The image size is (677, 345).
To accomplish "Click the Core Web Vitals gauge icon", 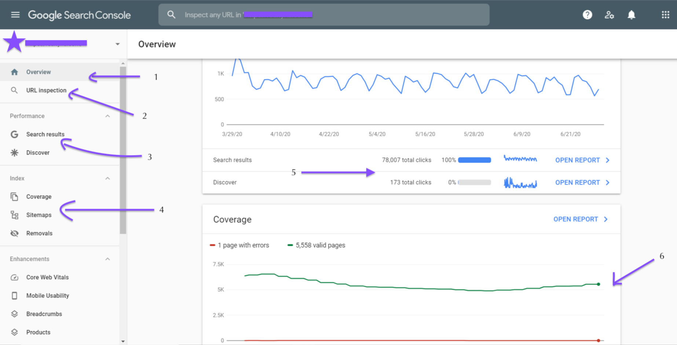I will point(14,277).
